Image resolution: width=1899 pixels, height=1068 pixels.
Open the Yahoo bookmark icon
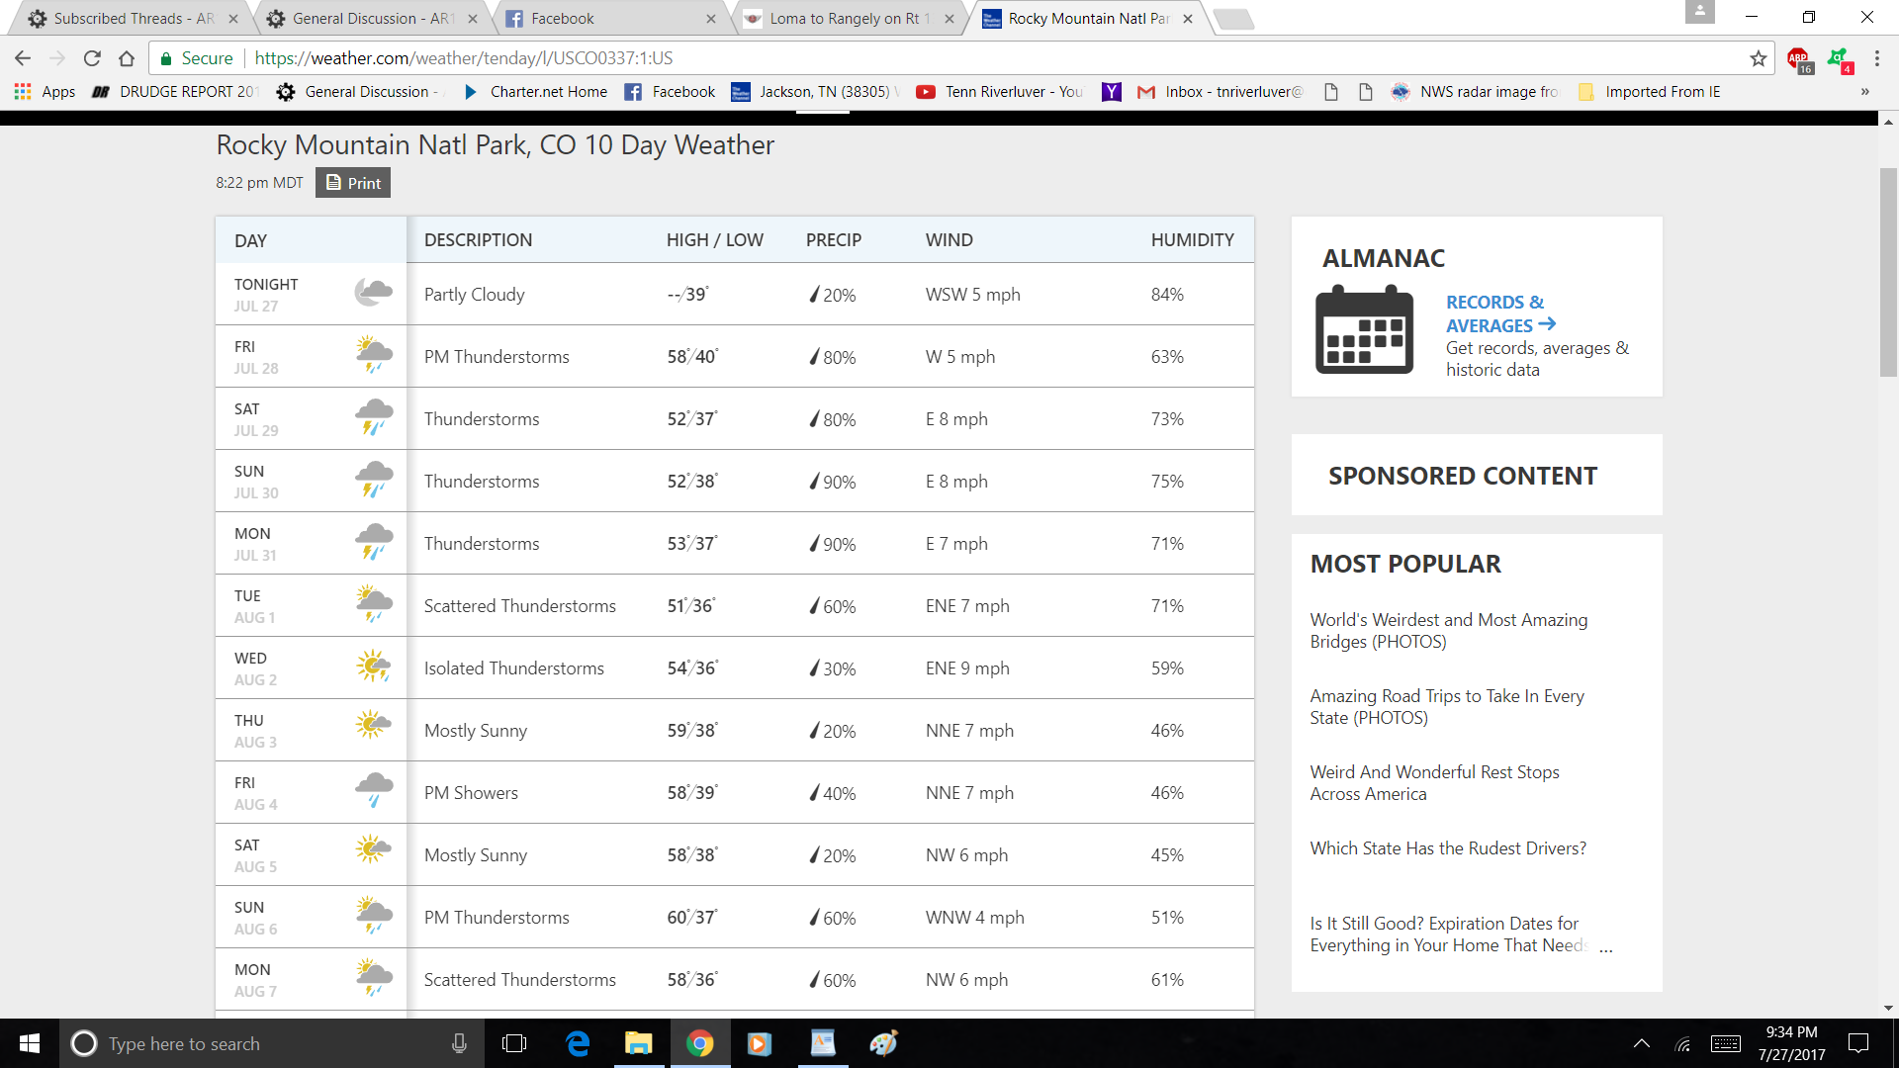[x=1111, y=92]
